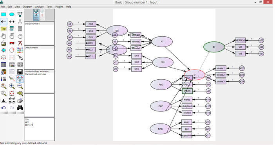Viewport: 275px width, 145px height.
Task: Select the Zoom in on area magnifier
Action: click(4, 86)
